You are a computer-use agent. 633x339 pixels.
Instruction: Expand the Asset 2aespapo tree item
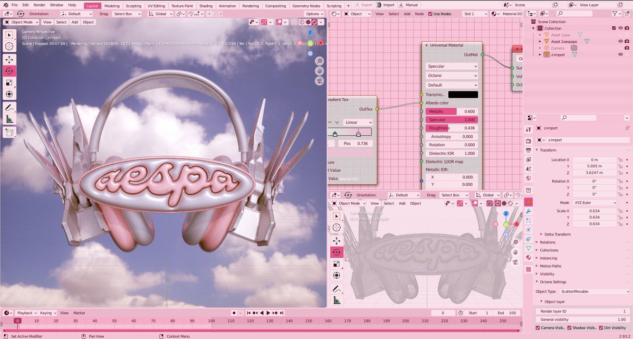click(540, 41)
